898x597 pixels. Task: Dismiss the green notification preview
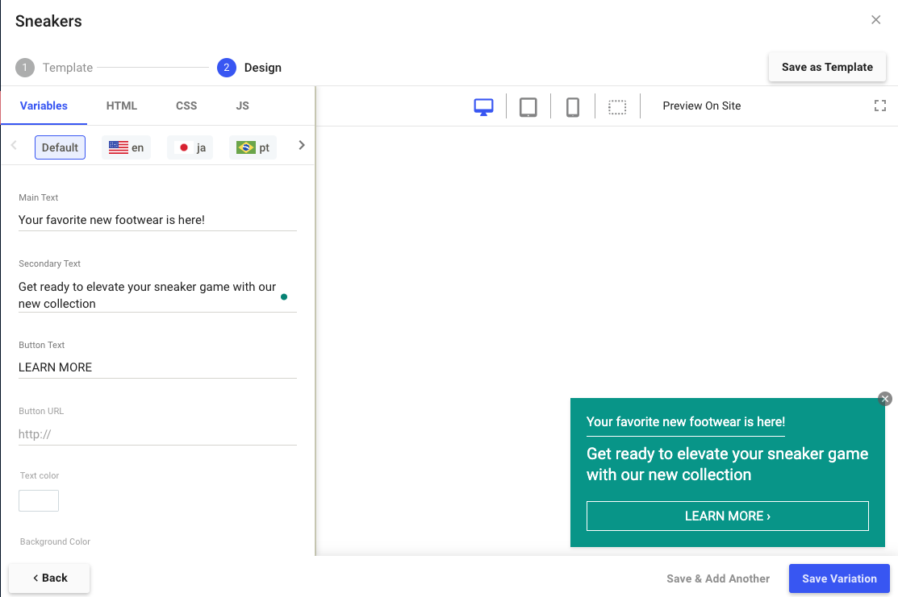[x=885, y=399]
